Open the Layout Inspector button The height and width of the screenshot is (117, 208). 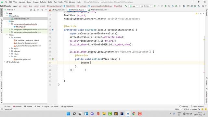197,107
